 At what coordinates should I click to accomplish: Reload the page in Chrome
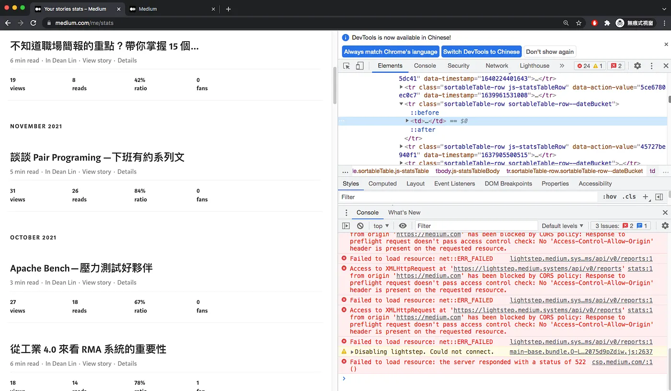[x=33, y=23]
